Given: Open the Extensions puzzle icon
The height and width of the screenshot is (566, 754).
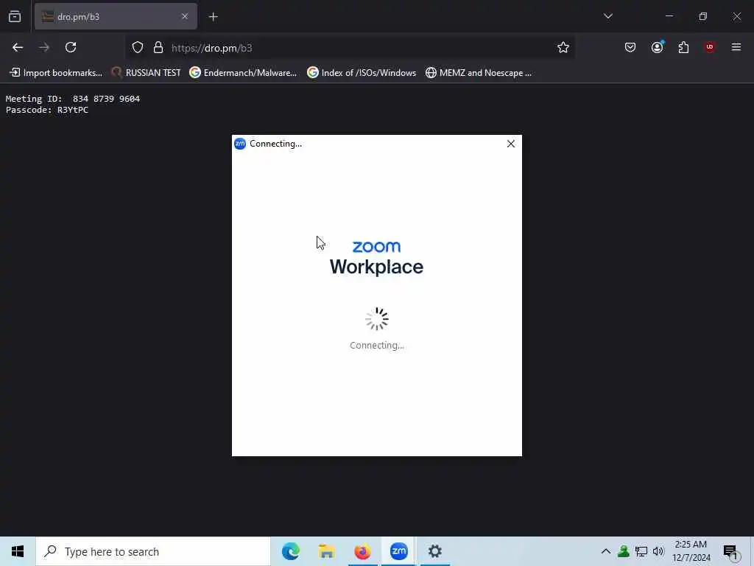Looking at the screenshot, I should click(683, 47).
